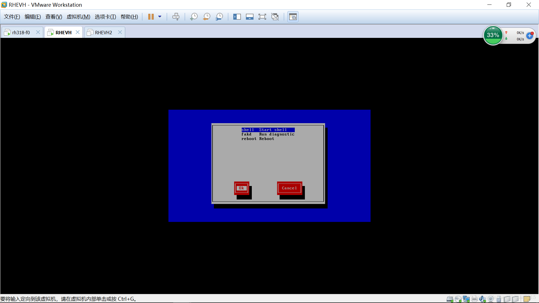
Task: Click the USB device status icon
Action: (499, 299)
